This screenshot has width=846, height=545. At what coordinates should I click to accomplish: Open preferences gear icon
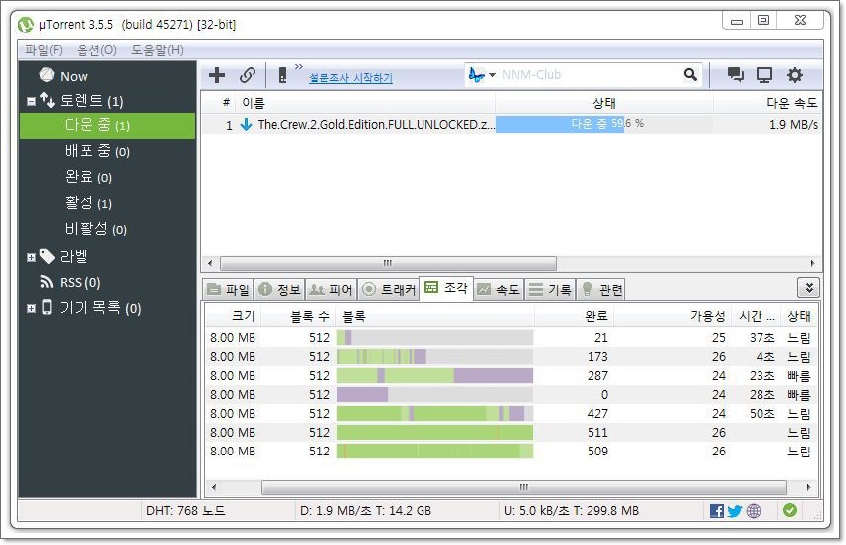794,75
